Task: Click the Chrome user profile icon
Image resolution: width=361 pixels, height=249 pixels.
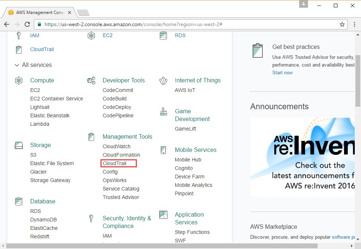Action: click(x=304, y=4)
